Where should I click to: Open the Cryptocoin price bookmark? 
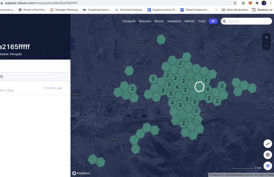point(97,10)
